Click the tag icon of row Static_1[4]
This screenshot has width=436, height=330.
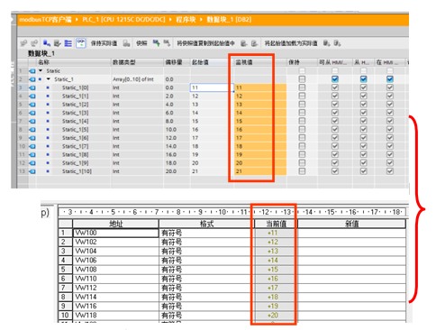[x=32, y=121]
